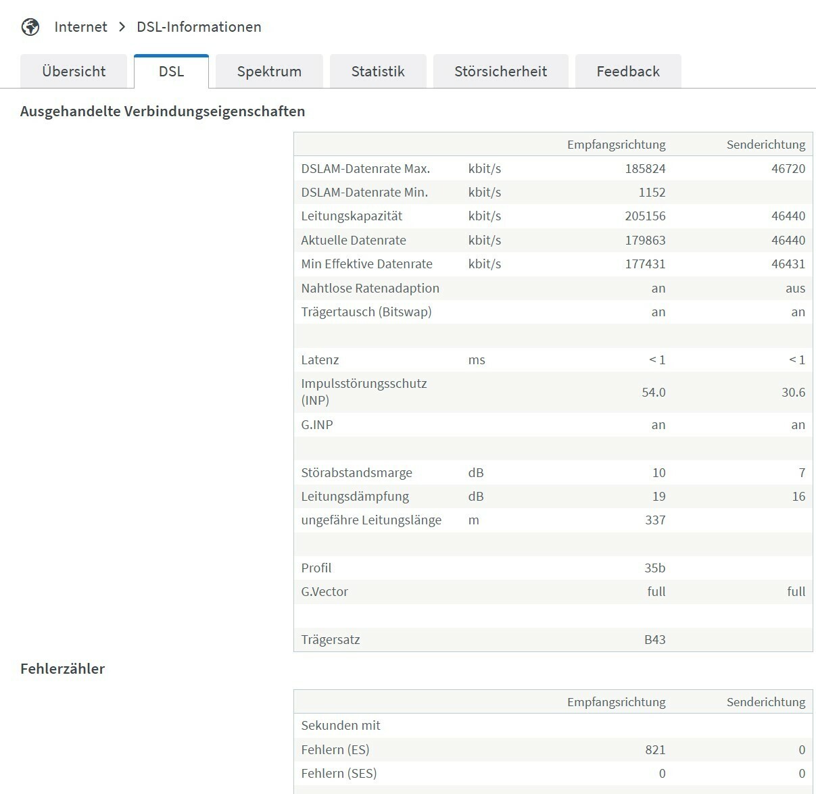
Task: Click Empfangsrichtung header in connection table
Action: (x=616, y=145)
